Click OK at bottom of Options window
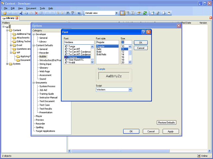The height and width of the screenshot is (159, 213). (131, 132)
